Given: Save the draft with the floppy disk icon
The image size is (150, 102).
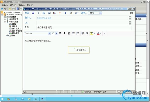Looking at the screenshot, I should click(33, 13).
